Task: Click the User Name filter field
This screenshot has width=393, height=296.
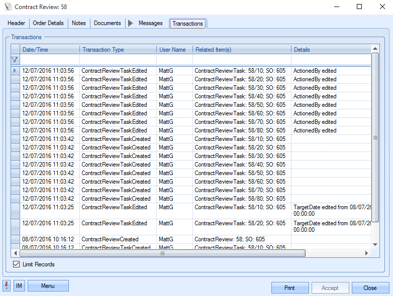Action: 174,60
